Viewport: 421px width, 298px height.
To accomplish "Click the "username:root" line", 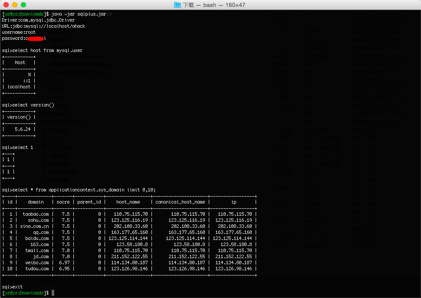I will 19,32.
